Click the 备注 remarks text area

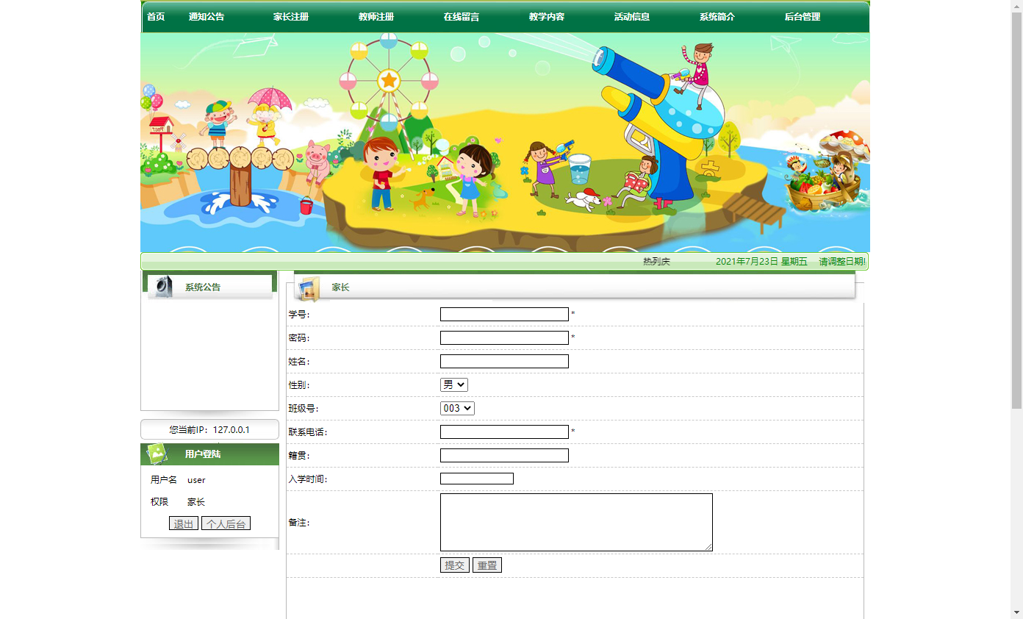575,522
